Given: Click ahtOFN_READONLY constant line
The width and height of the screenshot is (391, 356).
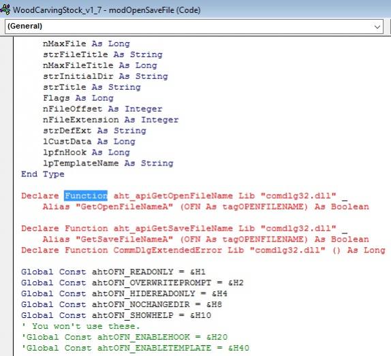Looking at the screenshot, I should [114, 272].
